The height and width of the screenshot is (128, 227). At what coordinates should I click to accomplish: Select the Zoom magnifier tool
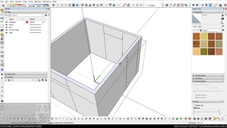tap(175, 5)
